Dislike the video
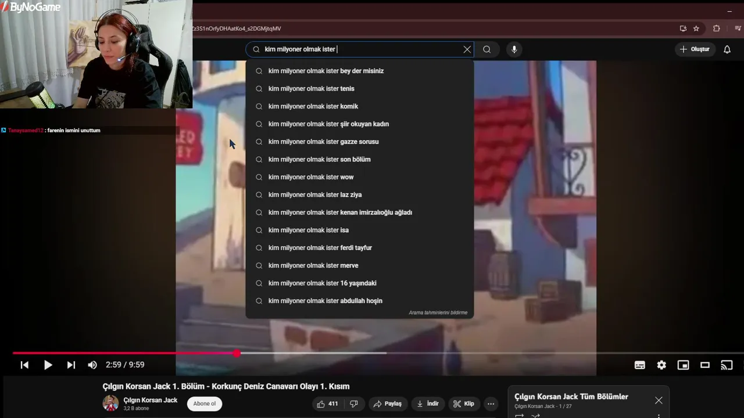744x418 pixels. point(353,404)
